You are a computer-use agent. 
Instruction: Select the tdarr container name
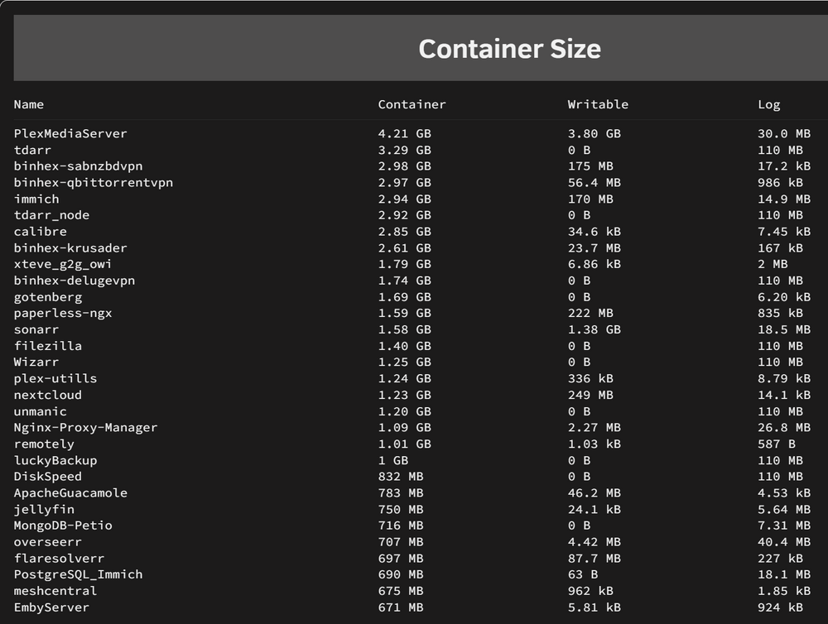[32, 150]
